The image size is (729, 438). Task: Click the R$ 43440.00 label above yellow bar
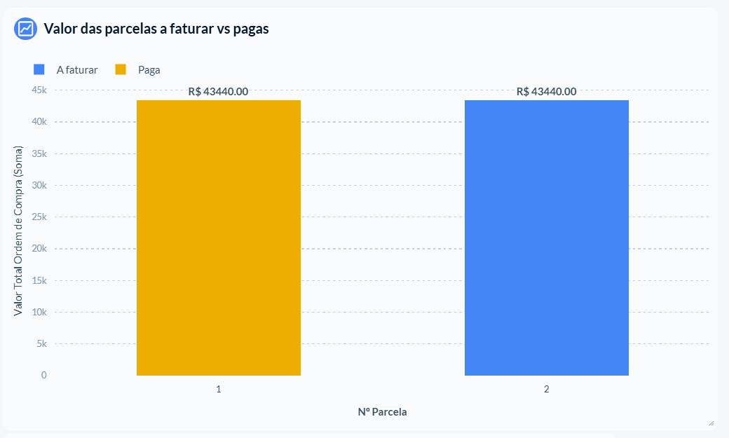point(218,92)
